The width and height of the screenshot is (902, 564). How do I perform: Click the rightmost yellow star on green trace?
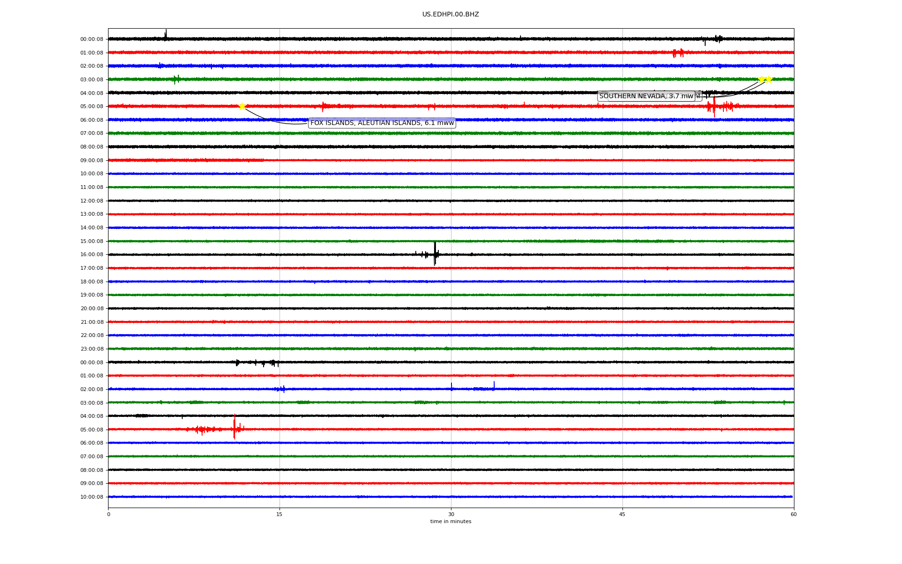coord(769,79)
